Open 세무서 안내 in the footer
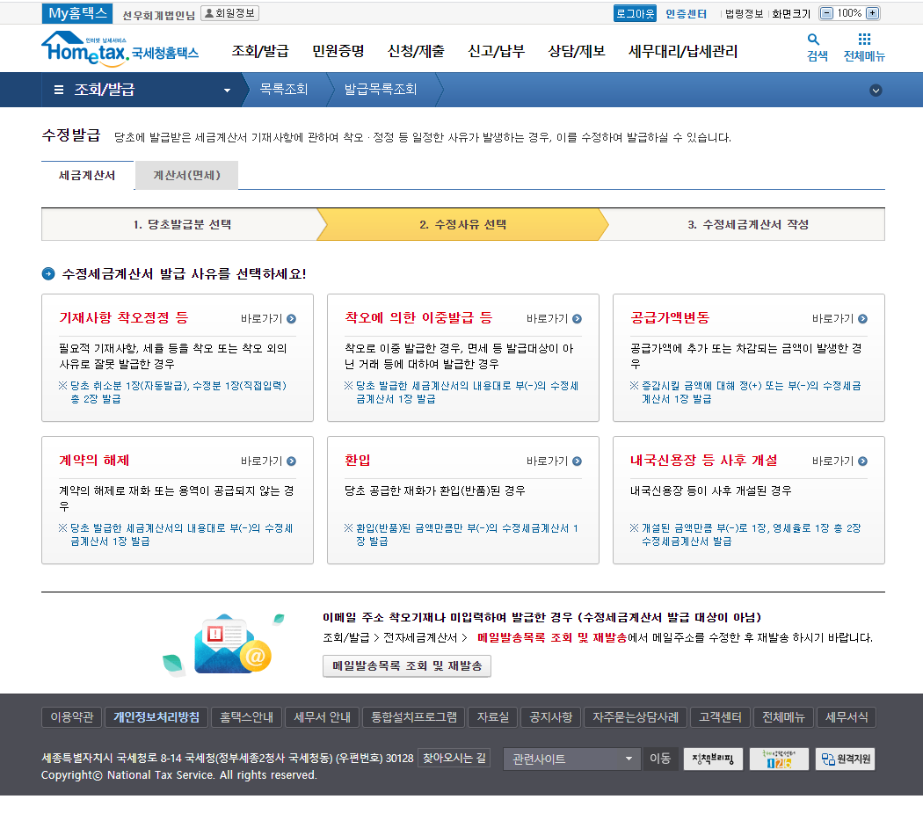 pyautogui.click(x=322, y=716)
